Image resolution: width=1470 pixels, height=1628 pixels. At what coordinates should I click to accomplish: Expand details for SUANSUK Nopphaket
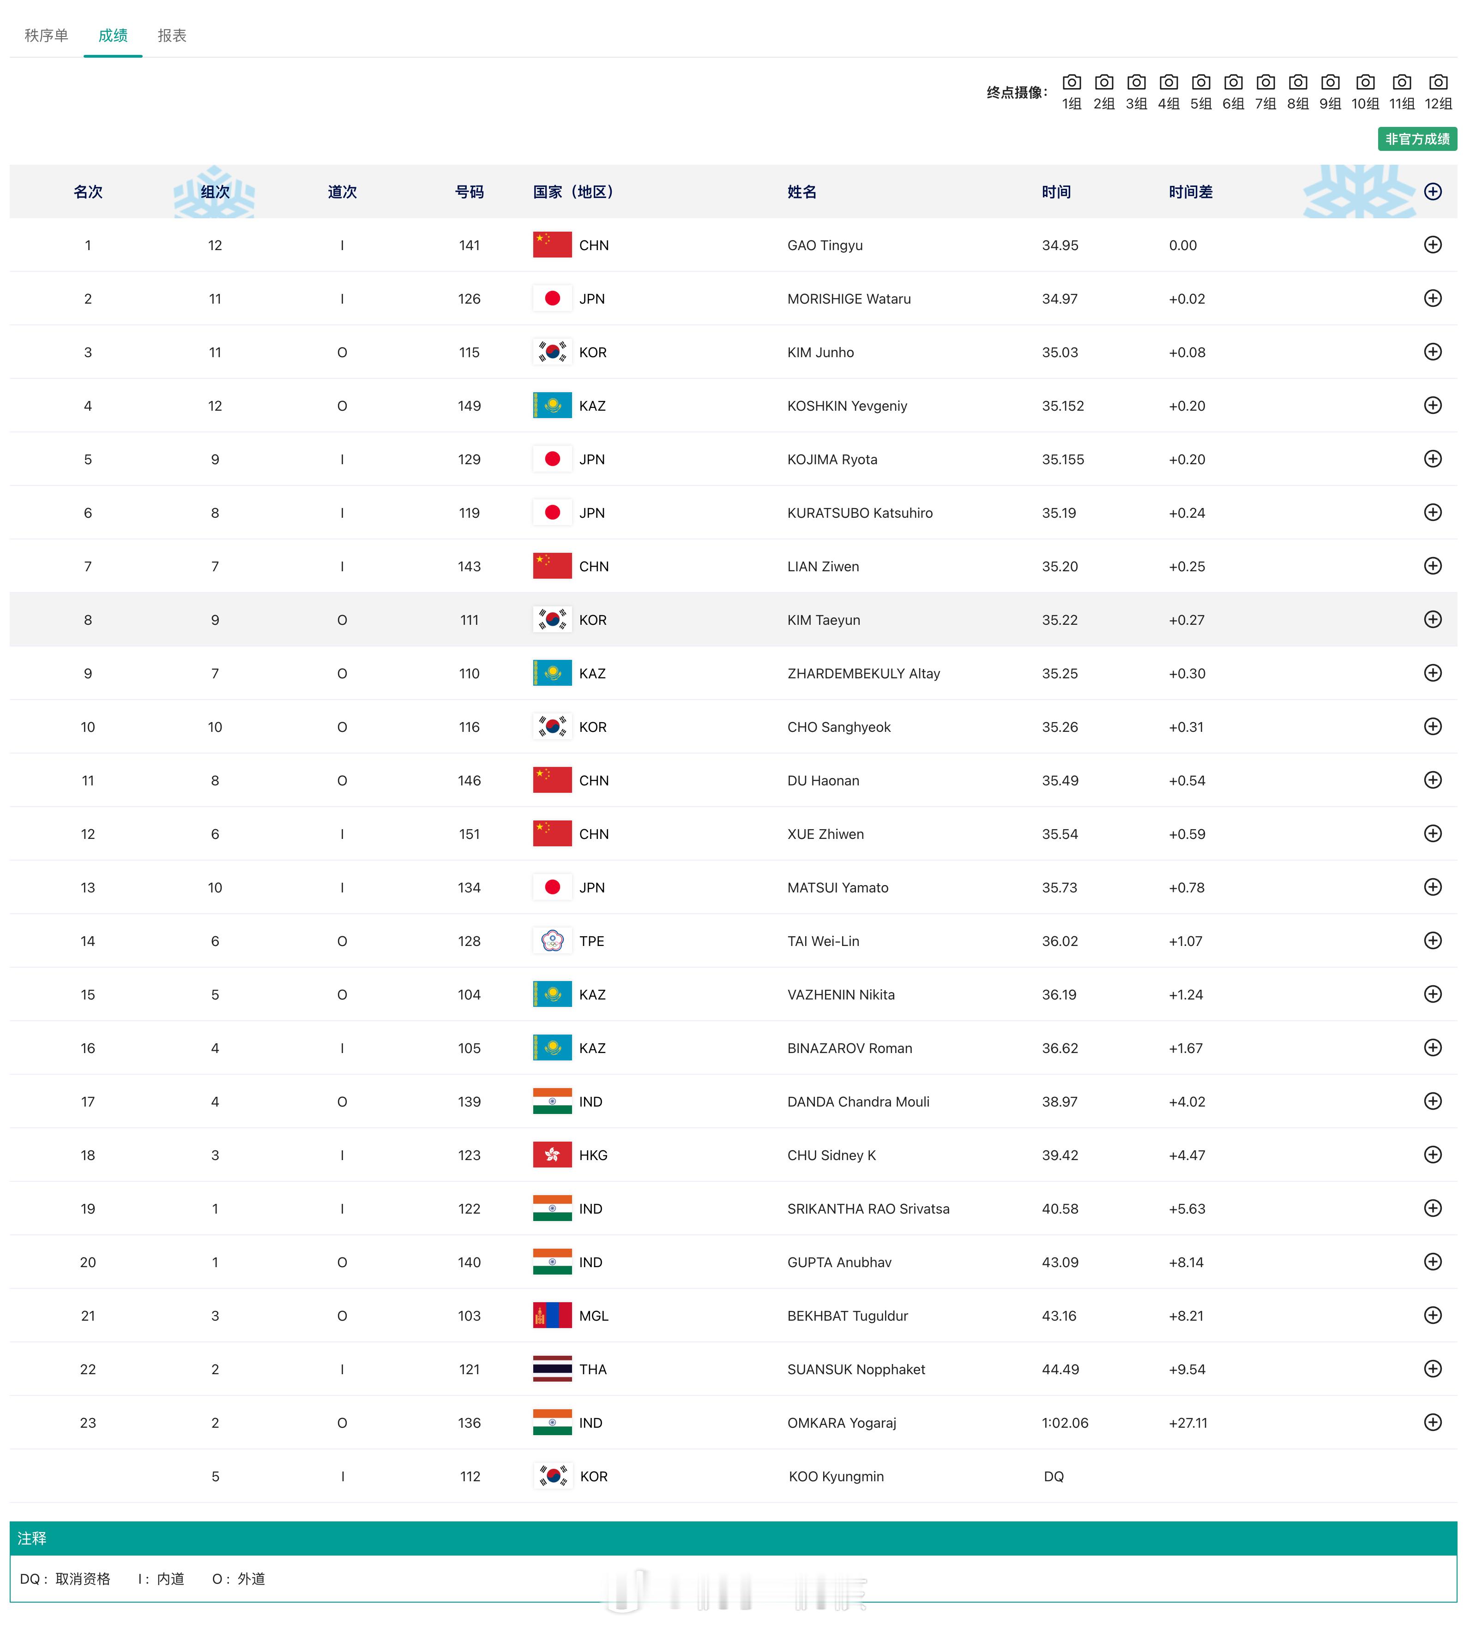pos(1432,1369)
